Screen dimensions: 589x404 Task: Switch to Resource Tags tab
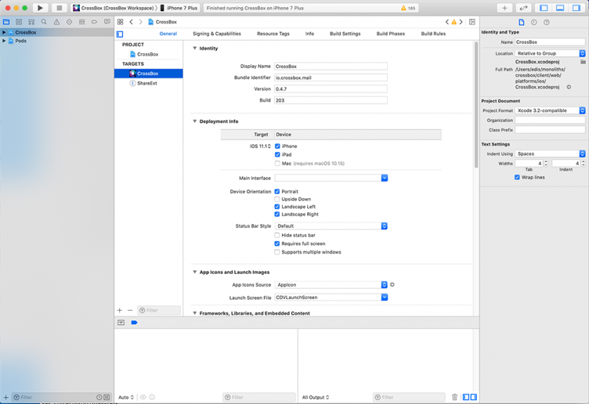click(273, 34)
